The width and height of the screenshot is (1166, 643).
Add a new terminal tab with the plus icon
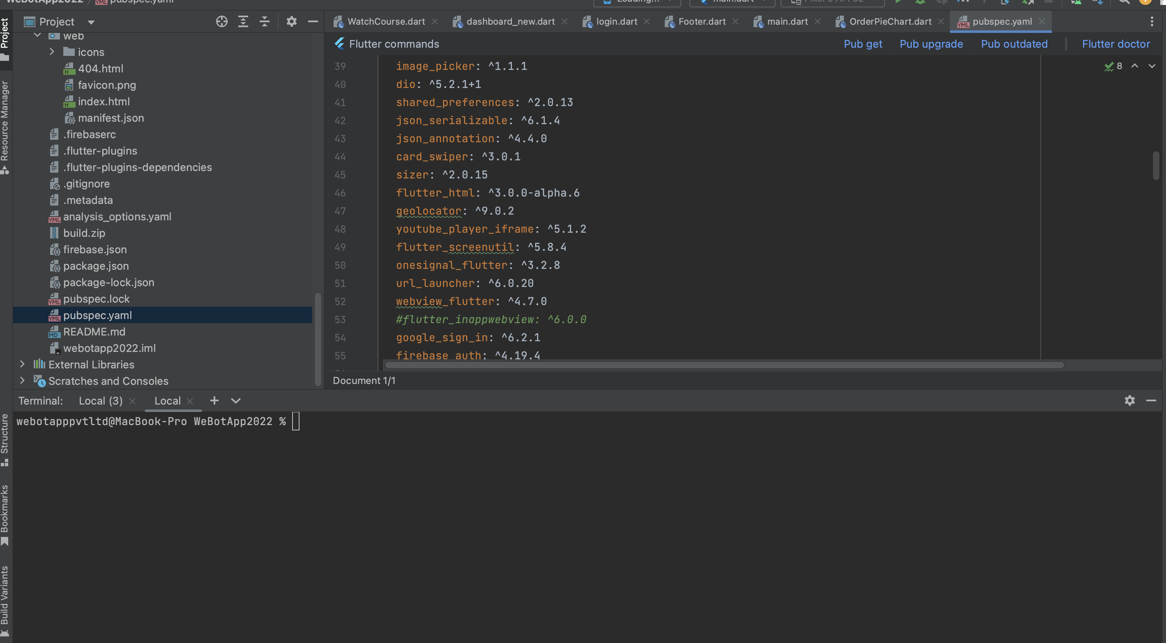click(x=214, y=400)
